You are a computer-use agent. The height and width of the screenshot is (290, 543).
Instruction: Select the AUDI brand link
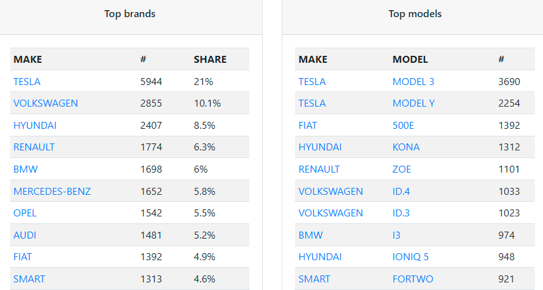pyautogui.click(x=25, y=235)
